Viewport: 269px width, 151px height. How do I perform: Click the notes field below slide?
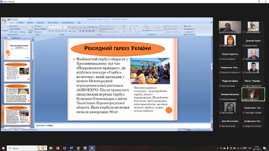(x=122, y=125)
